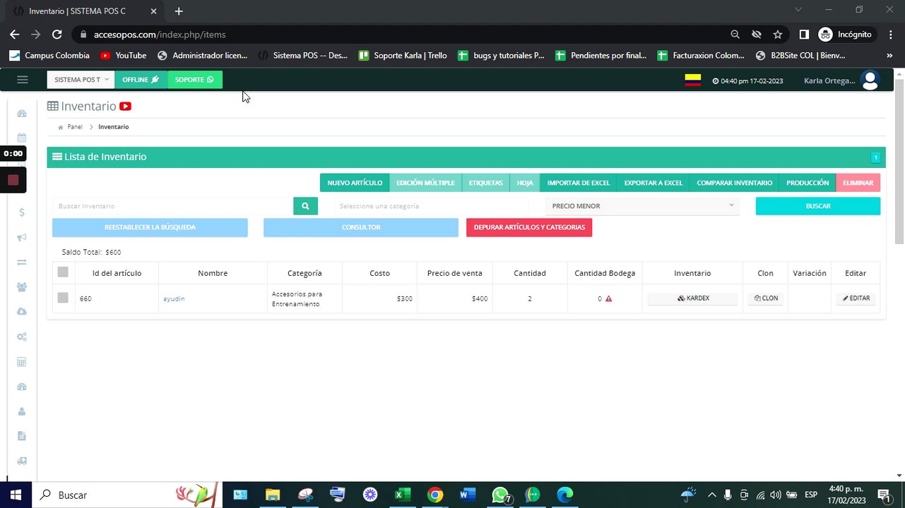Screen dimensions: 905x508
Task: Open Inventario YouTube tutorial icon
Action: pos(125,107)
